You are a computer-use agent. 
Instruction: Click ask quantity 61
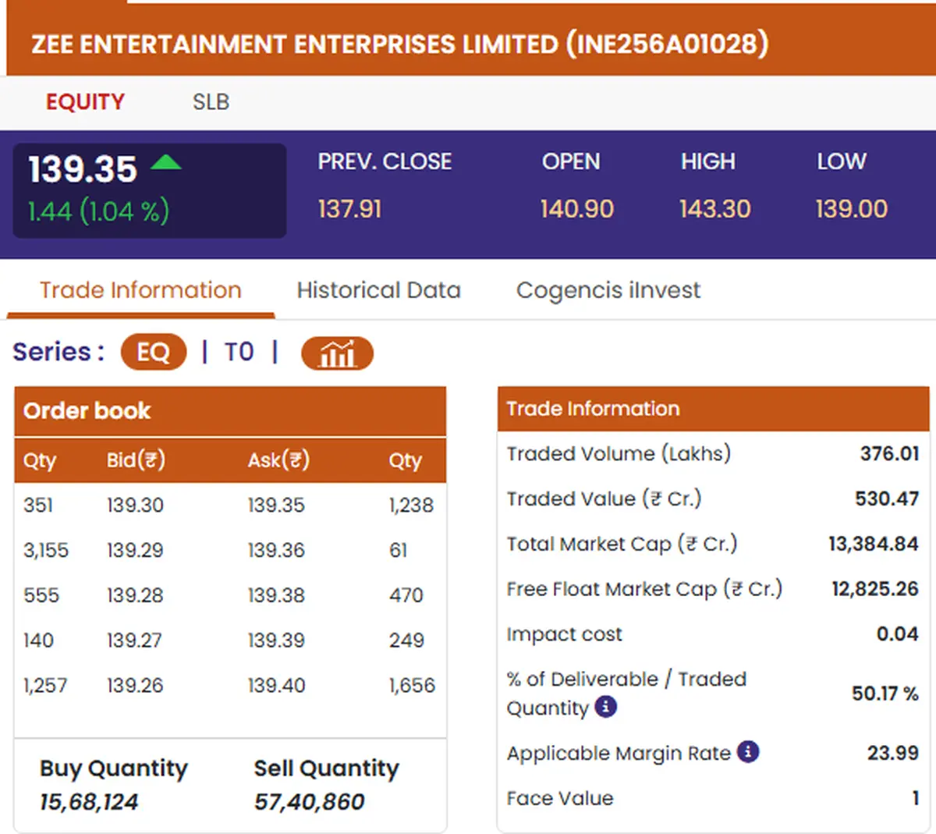coord(398,551)
